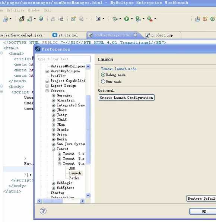Click the green refresh perspective icon
Image resolution: width=216 pixels, height=222 pixels.
point(213,19)
